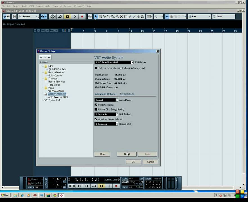Uncheck the Multi Processing checkbox
Image resolution: width=248 pixels, height=202 pixels.
coord(96,105)
